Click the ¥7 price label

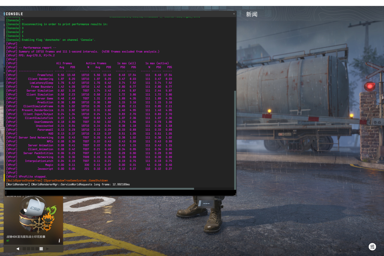pos(8,241)
